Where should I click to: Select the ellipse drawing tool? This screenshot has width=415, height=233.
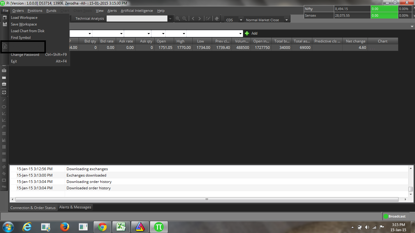(x=4, y=107)
